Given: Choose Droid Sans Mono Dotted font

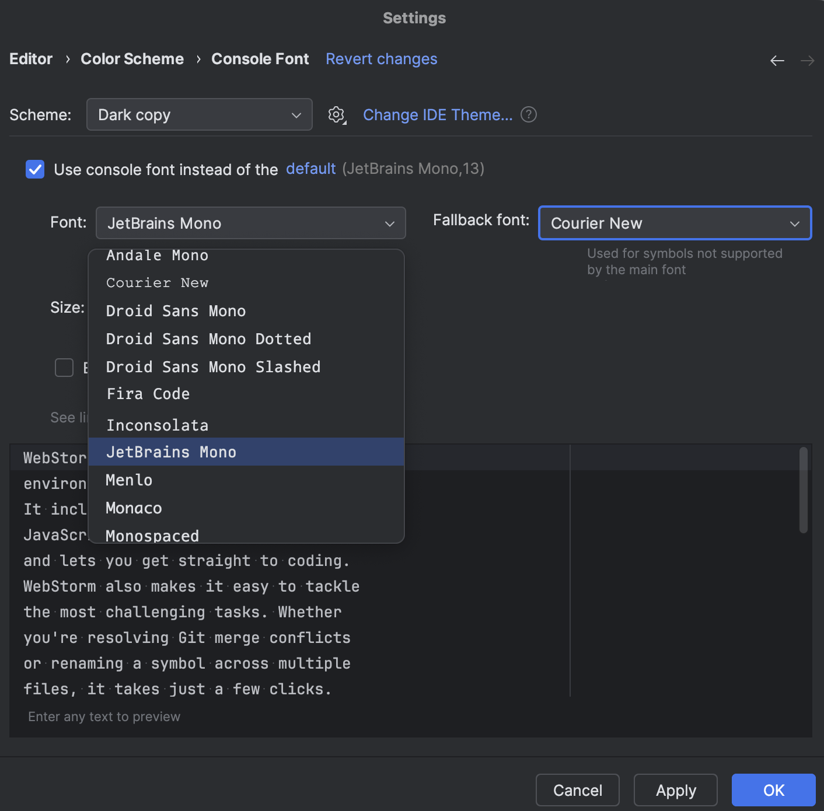Looking at the screenshot, I should (x=208, y=338).
